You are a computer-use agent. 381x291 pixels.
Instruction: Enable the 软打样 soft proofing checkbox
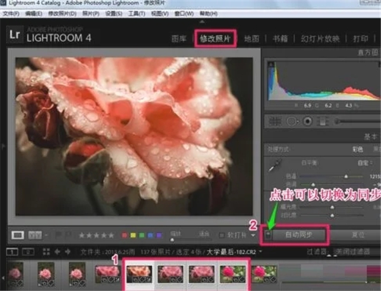[x=222, y=235]
